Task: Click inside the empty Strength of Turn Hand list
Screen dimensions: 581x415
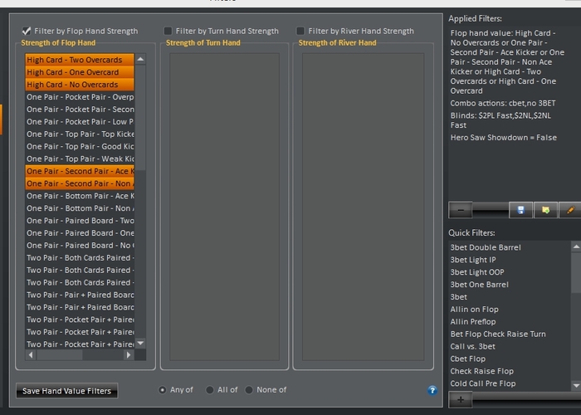Action: pyautogui.click(x=225, y=207)
